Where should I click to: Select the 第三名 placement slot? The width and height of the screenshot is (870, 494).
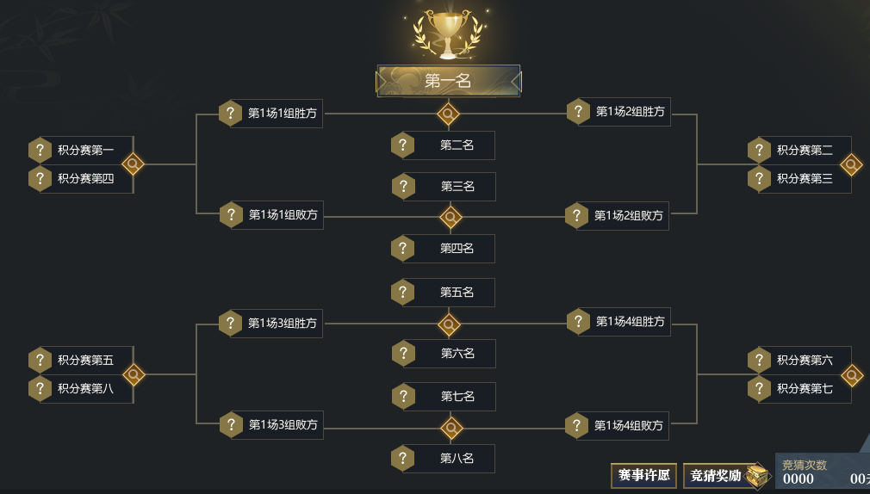point(444,186)
